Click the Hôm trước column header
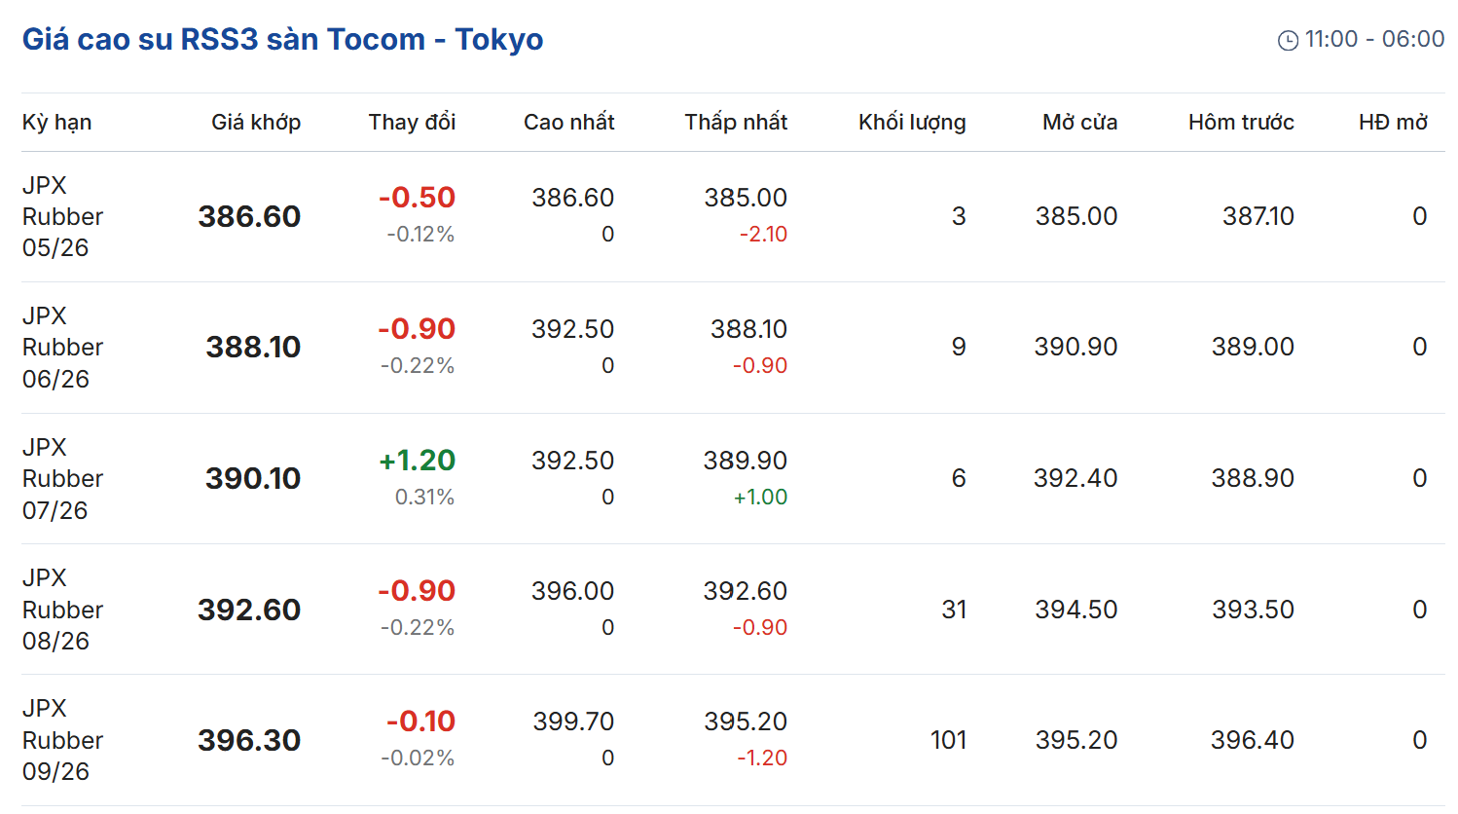Viewport: 1458px width, 814px height. click(x=1241, y=122)
